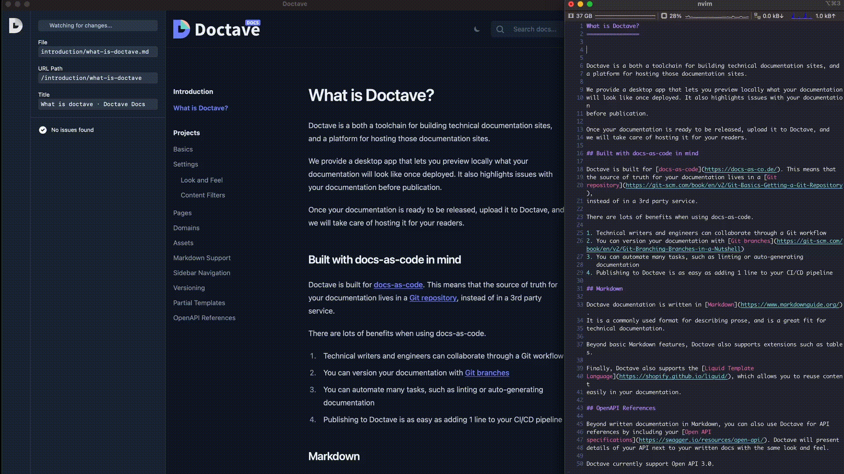Click the memory icon in the terminal status bar

tap(571, 16)
